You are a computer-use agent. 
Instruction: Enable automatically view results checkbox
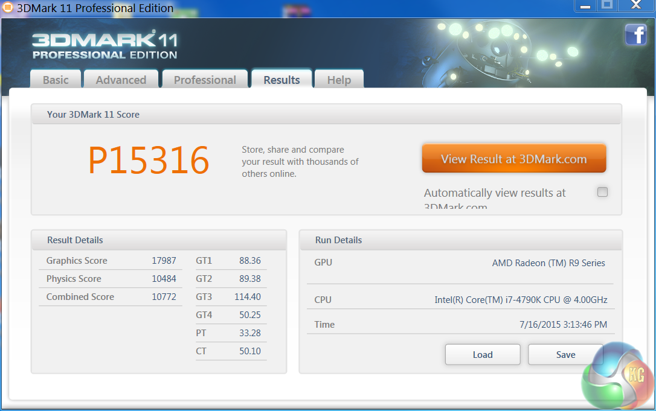tap(602, 192)
